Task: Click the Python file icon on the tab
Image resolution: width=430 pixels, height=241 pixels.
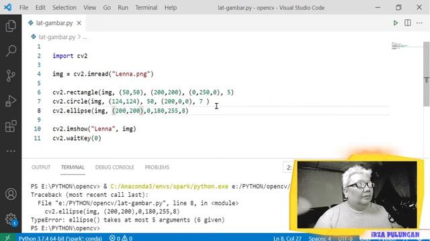Action: click(x=31, y=23)
